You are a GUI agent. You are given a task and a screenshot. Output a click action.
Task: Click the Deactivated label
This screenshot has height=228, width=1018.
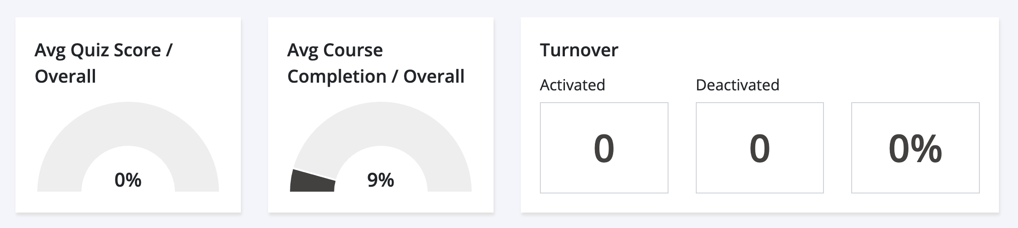[x=738, y=85]
